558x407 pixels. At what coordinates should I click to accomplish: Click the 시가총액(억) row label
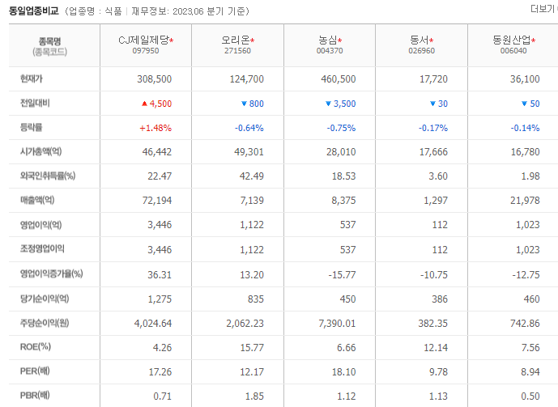coord(41,151)
